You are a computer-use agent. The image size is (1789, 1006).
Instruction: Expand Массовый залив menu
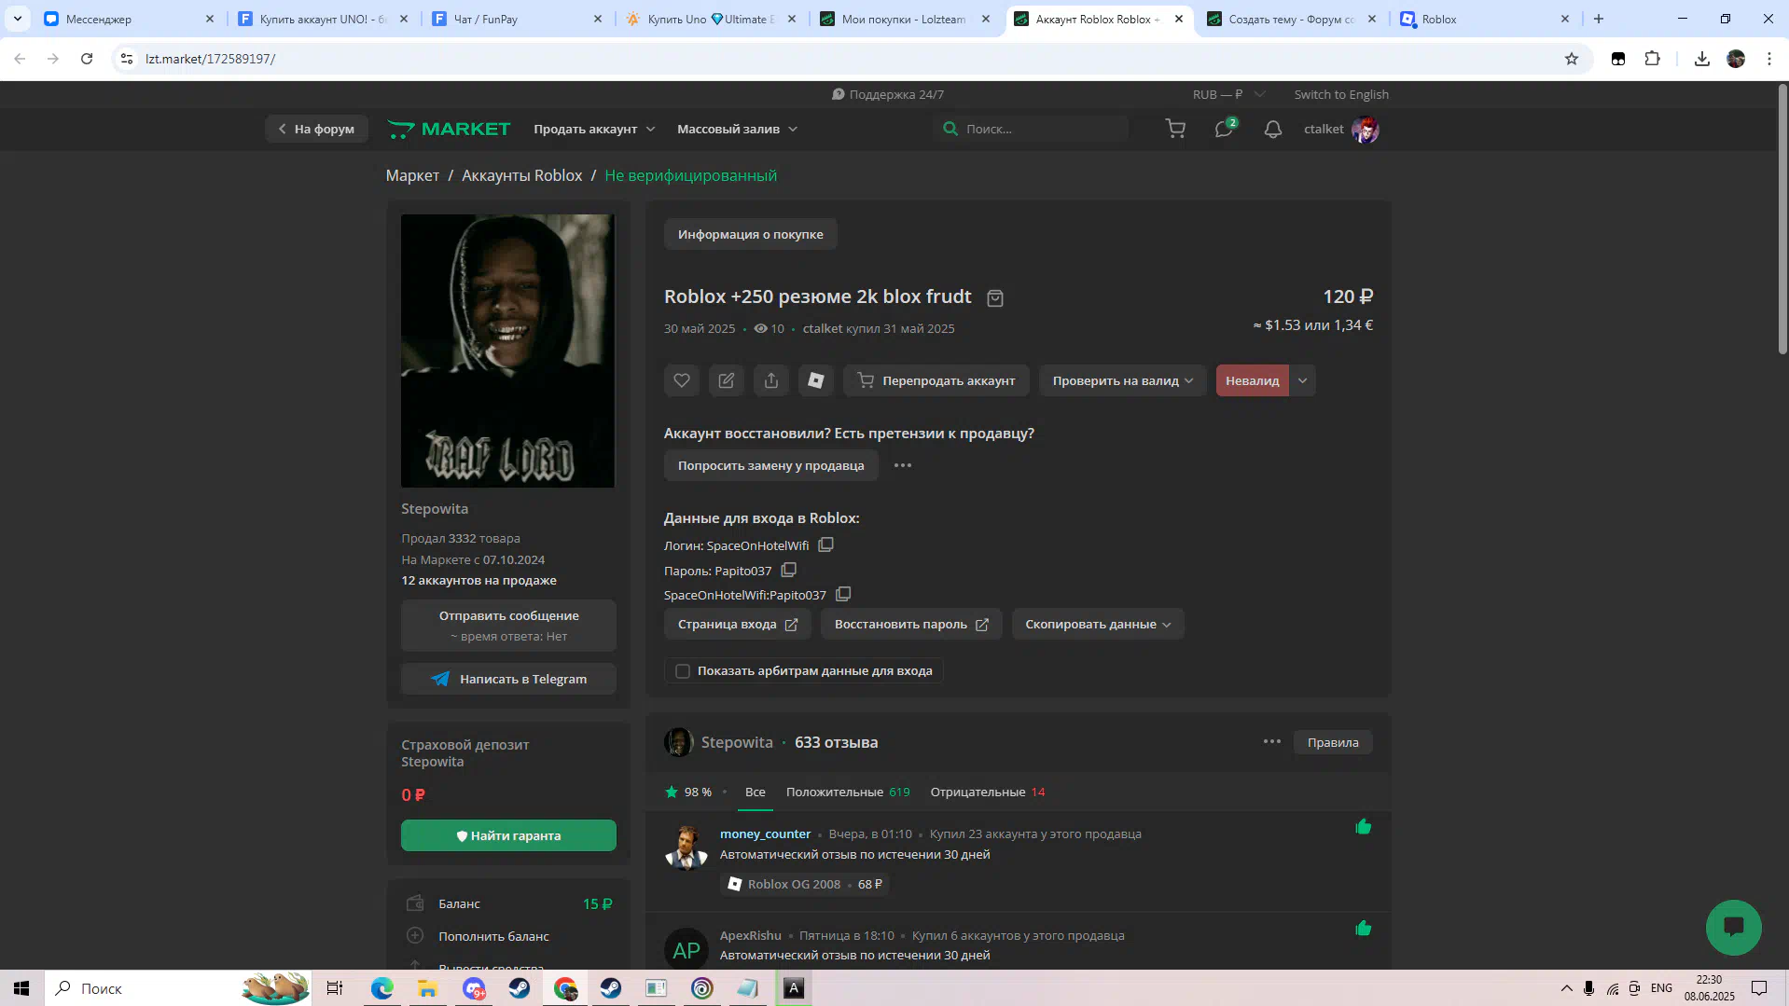click(737, 129)
